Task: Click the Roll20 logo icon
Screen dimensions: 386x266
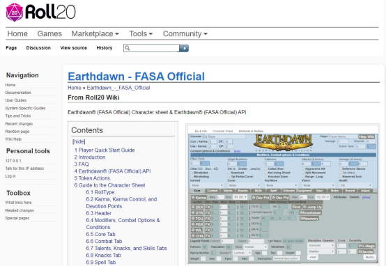Action: point(14,12)
